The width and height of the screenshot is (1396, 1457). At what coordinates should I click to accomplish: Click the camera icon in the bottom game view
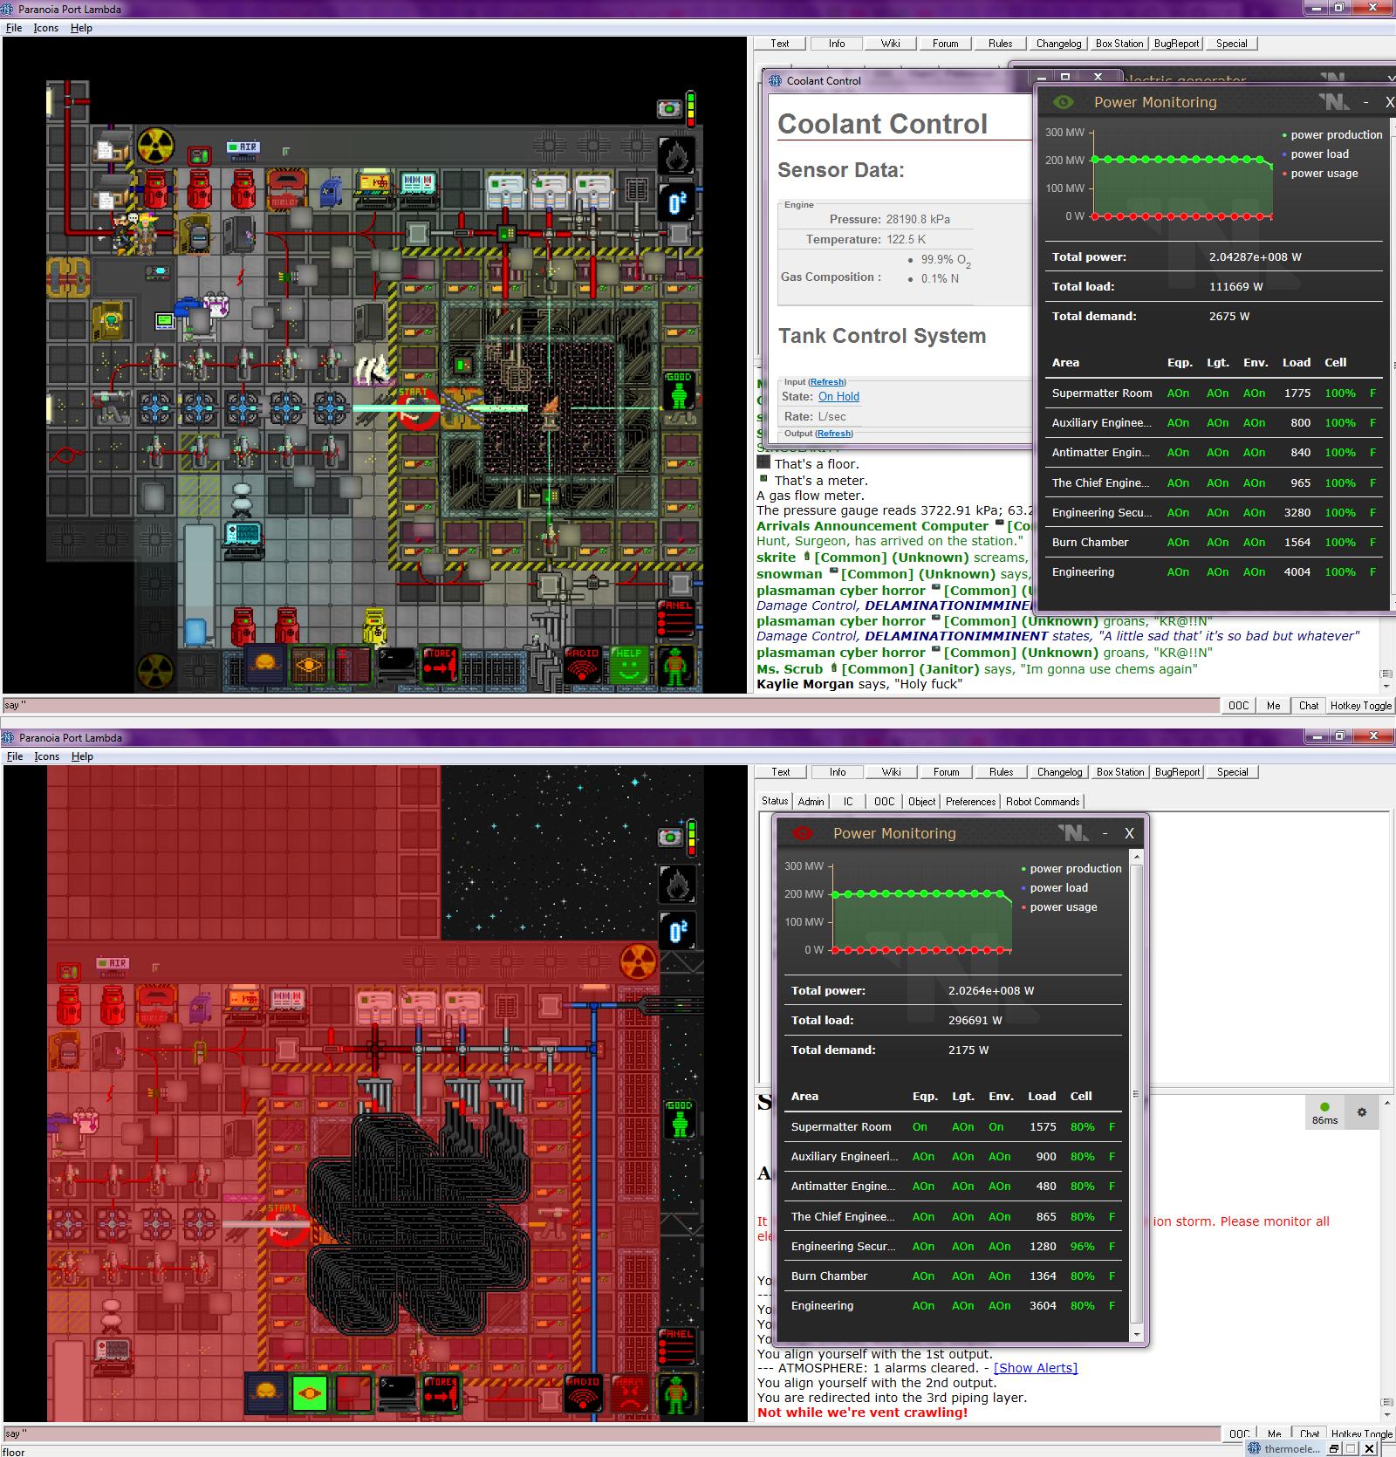point(670,837)
